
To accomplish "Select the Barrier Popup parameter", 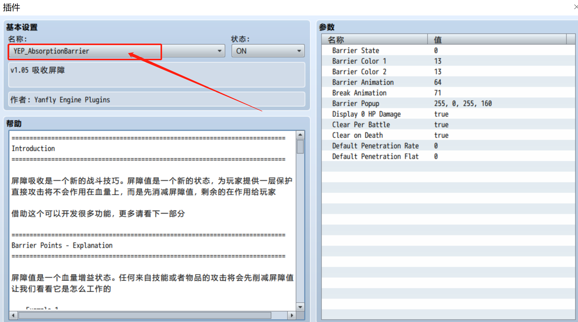I will point(448,103).
